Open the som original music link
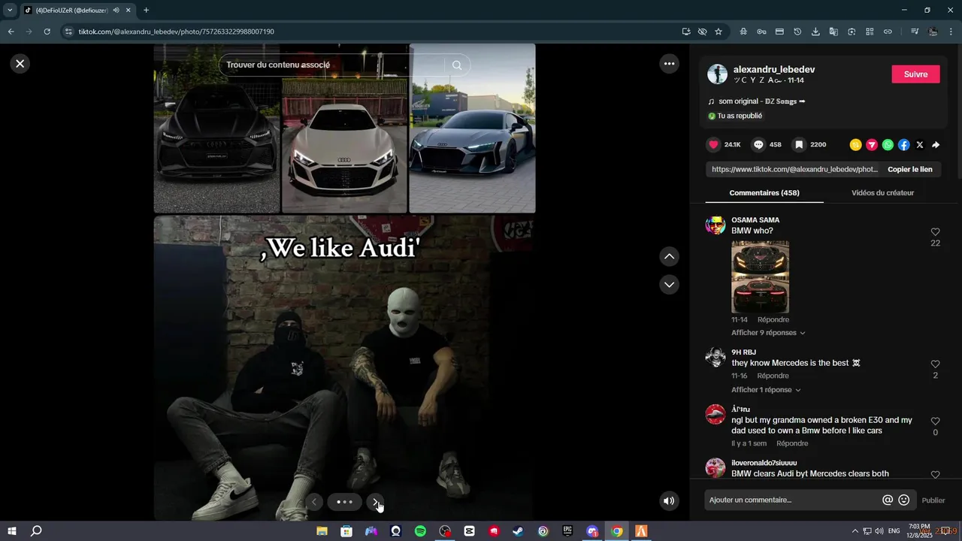This screenshot has width=962, height=541. coord(761,101)
